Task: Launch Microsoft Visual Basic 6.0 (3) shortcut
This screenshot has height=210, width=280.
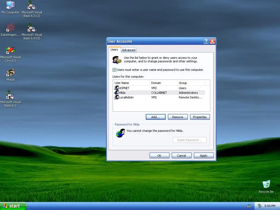Action: (x=32, y=31)
